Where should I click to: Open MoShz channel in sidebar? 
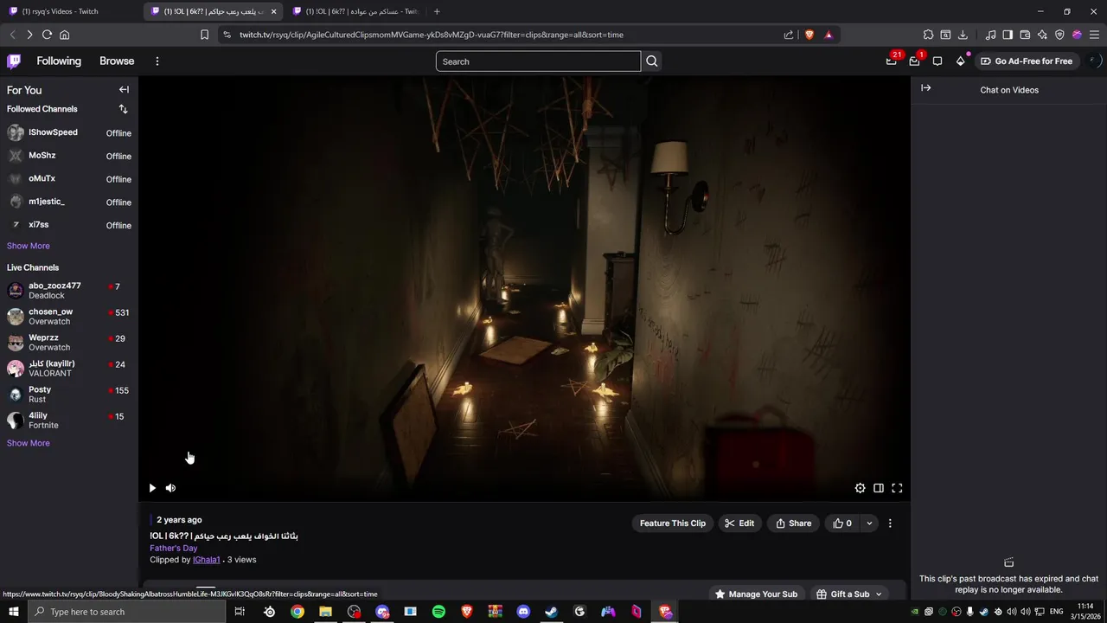point(69,156)
